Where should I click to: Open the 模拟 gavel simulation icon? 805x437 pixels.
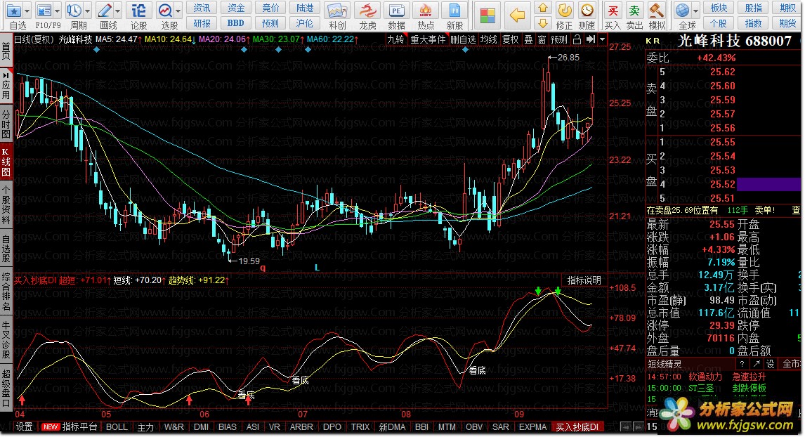(x=657, y=11)
